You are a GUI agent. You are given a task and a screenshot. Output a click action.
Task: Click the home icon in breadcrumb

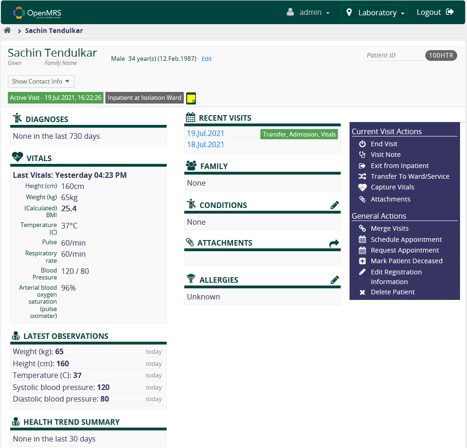[x=7, y=31]
